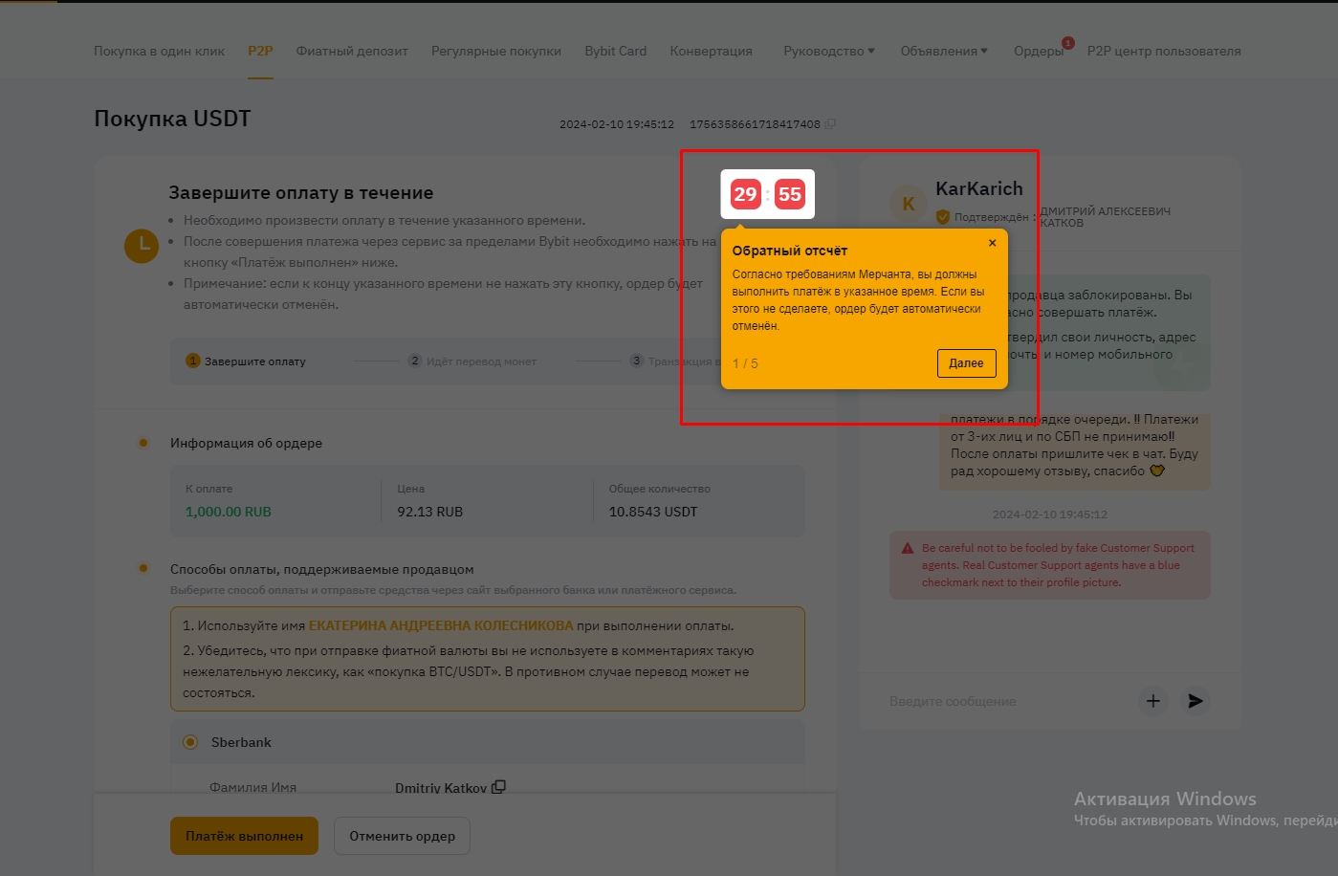
Task: Expand the Объявления dropdown menu
Action: [x=944, y=51]
